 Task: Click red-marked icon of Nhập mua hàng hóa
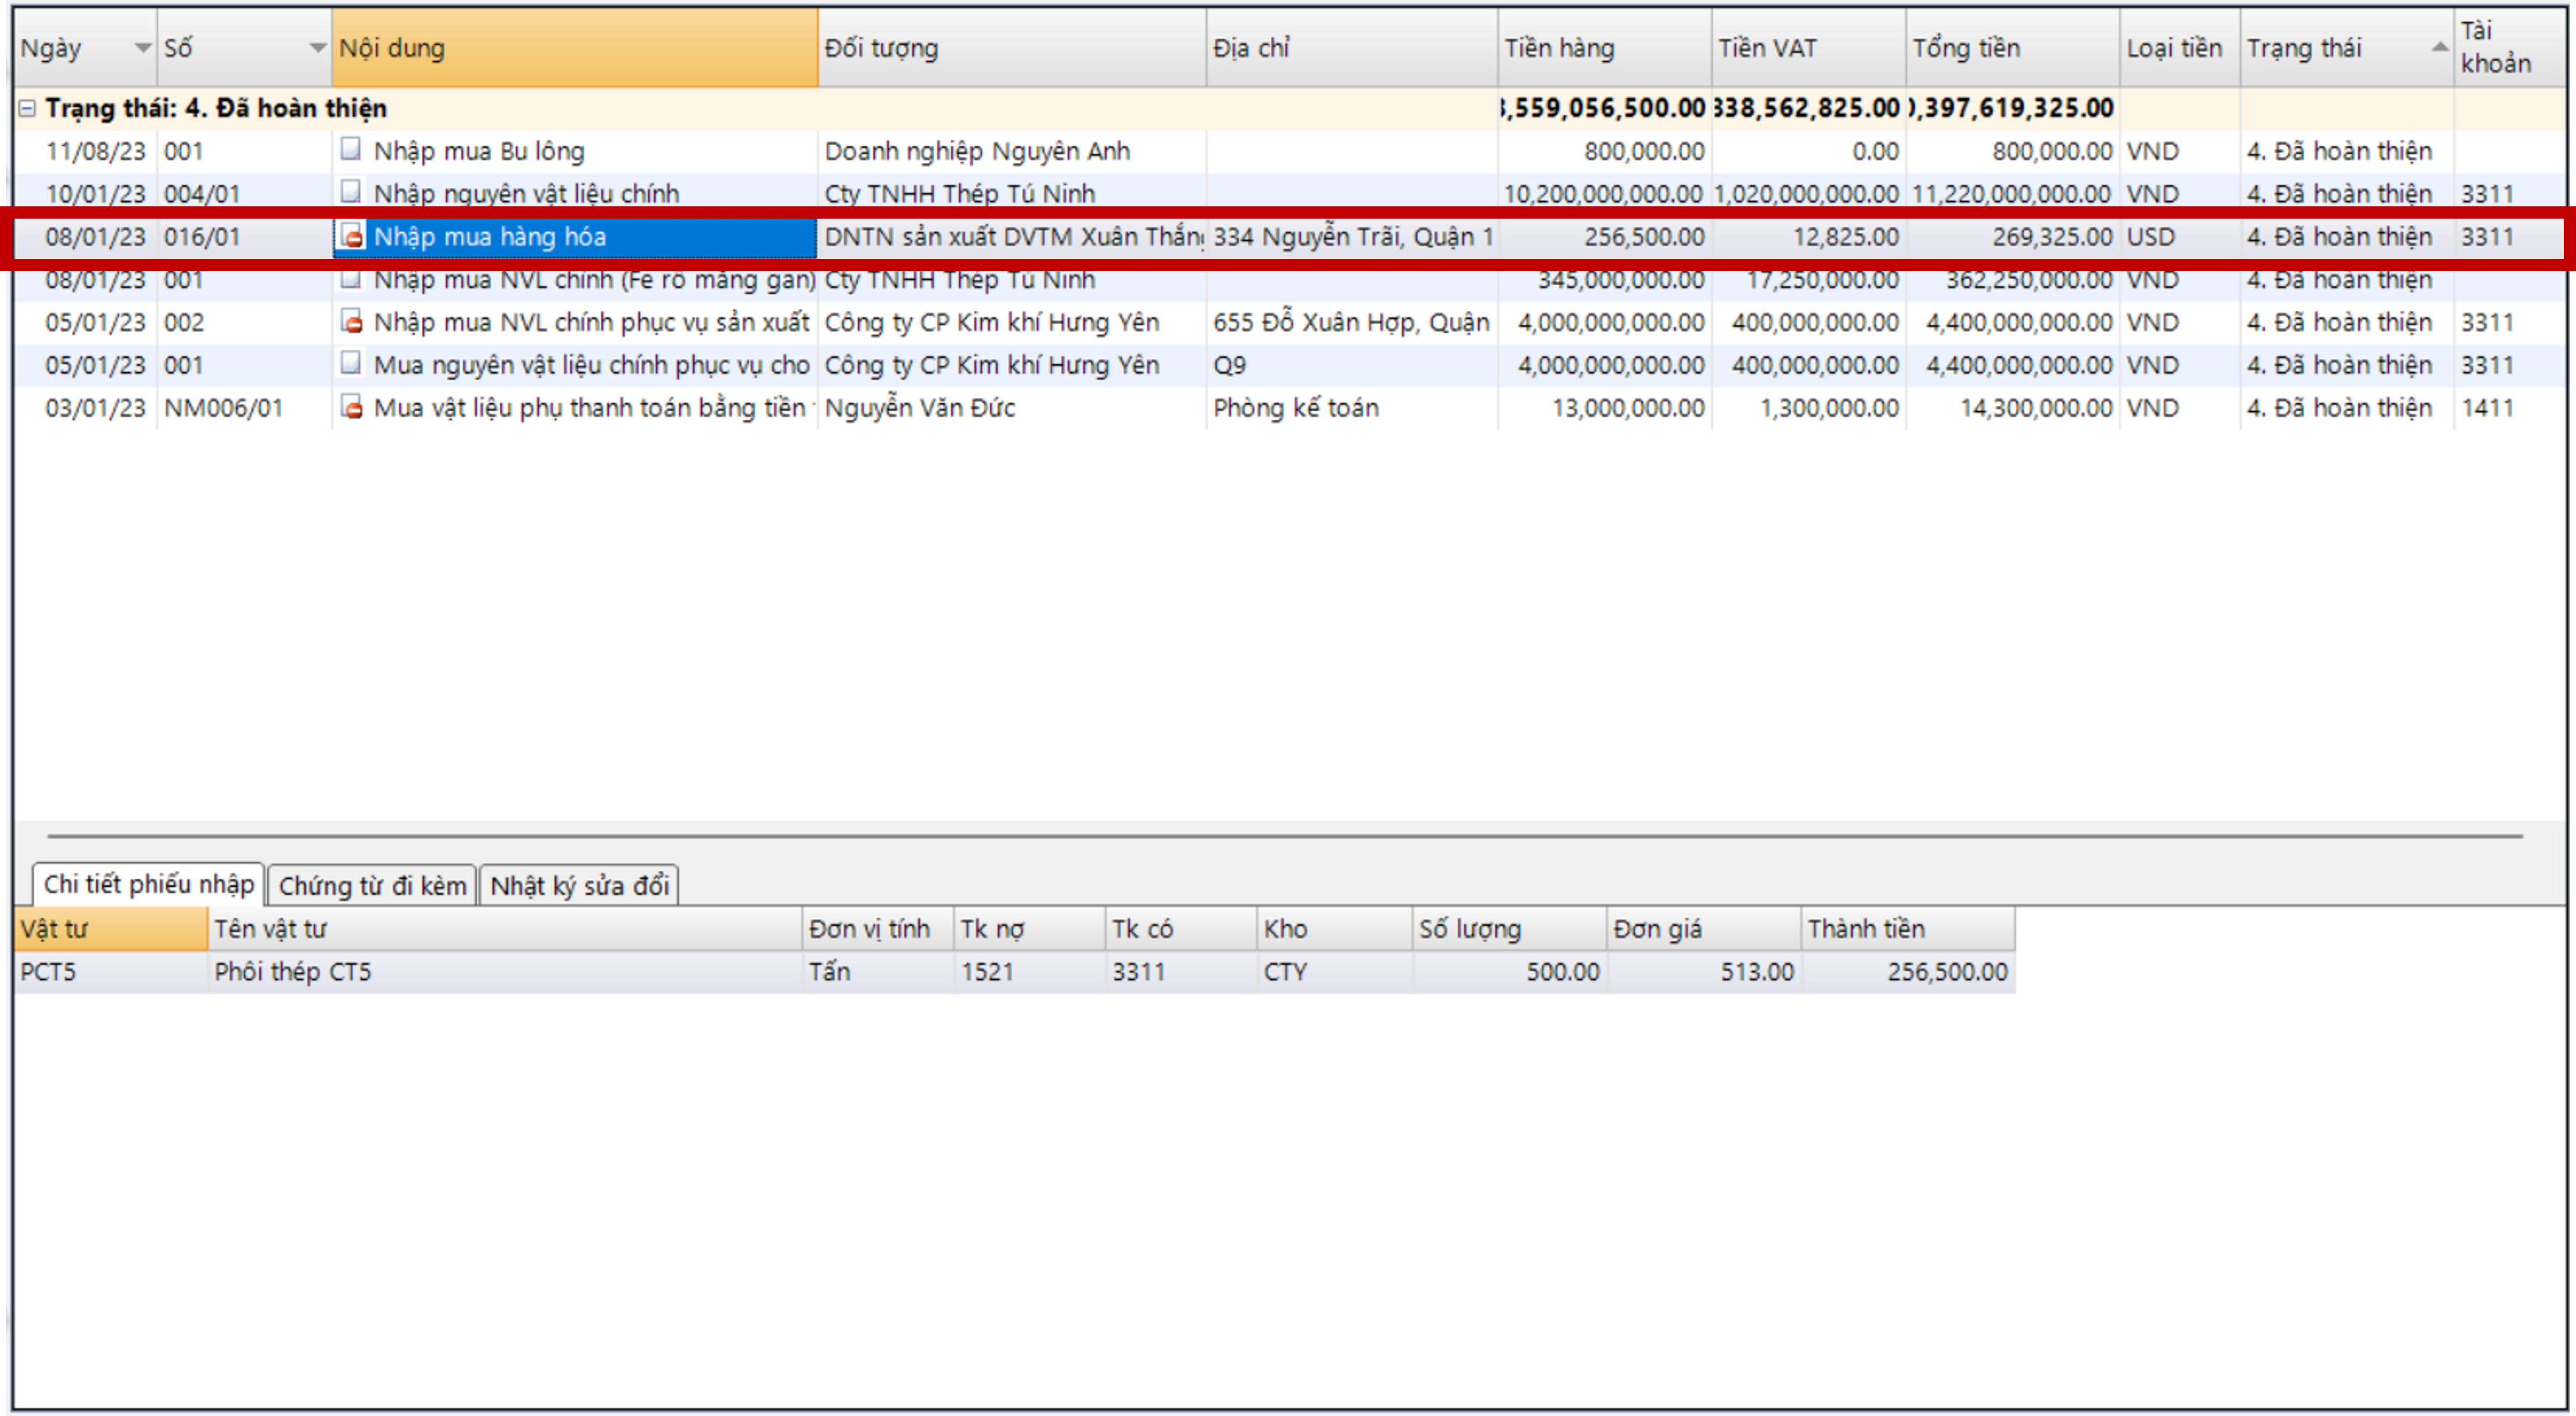[x=351, y=236]
